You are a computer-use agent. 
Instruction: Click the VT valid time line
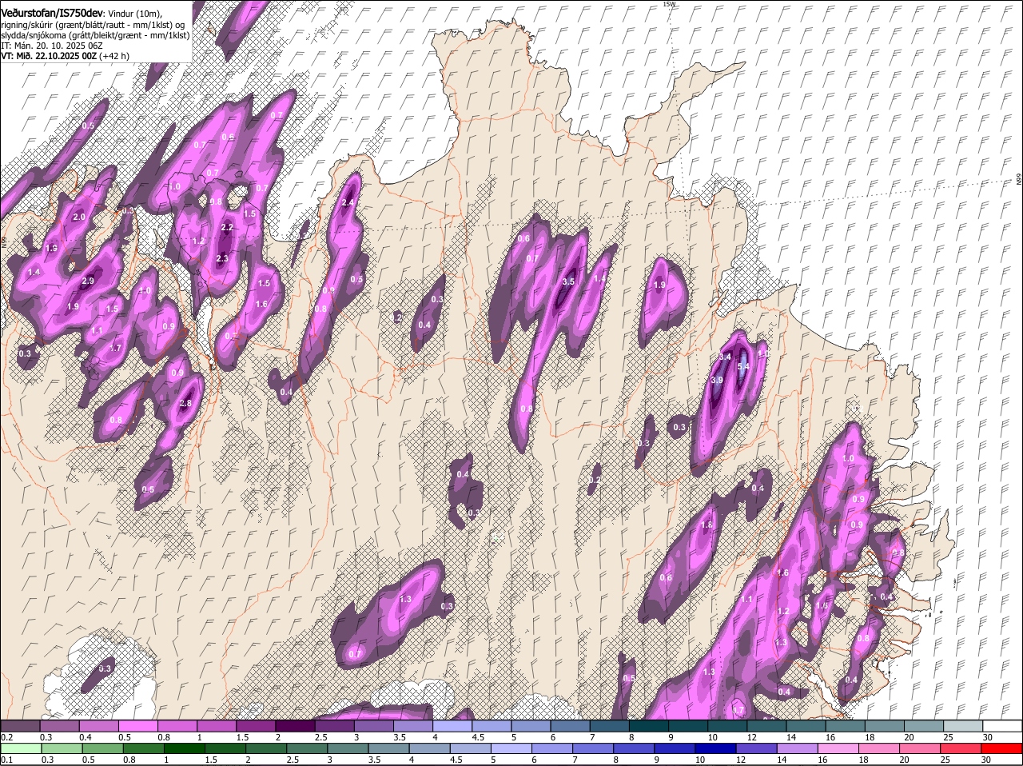click(x=64, y=56)
